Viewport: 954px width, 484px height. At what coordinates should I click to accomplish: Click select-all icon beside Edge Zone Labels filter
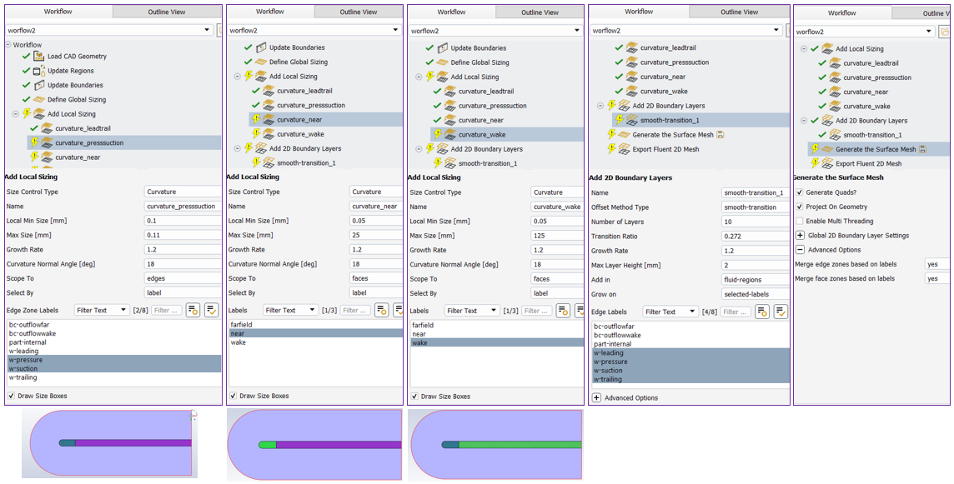tap(193, 310)
